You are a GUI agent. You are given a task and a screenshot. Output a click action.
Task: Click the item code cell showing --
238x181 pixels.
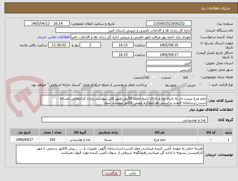pos(211,140)
